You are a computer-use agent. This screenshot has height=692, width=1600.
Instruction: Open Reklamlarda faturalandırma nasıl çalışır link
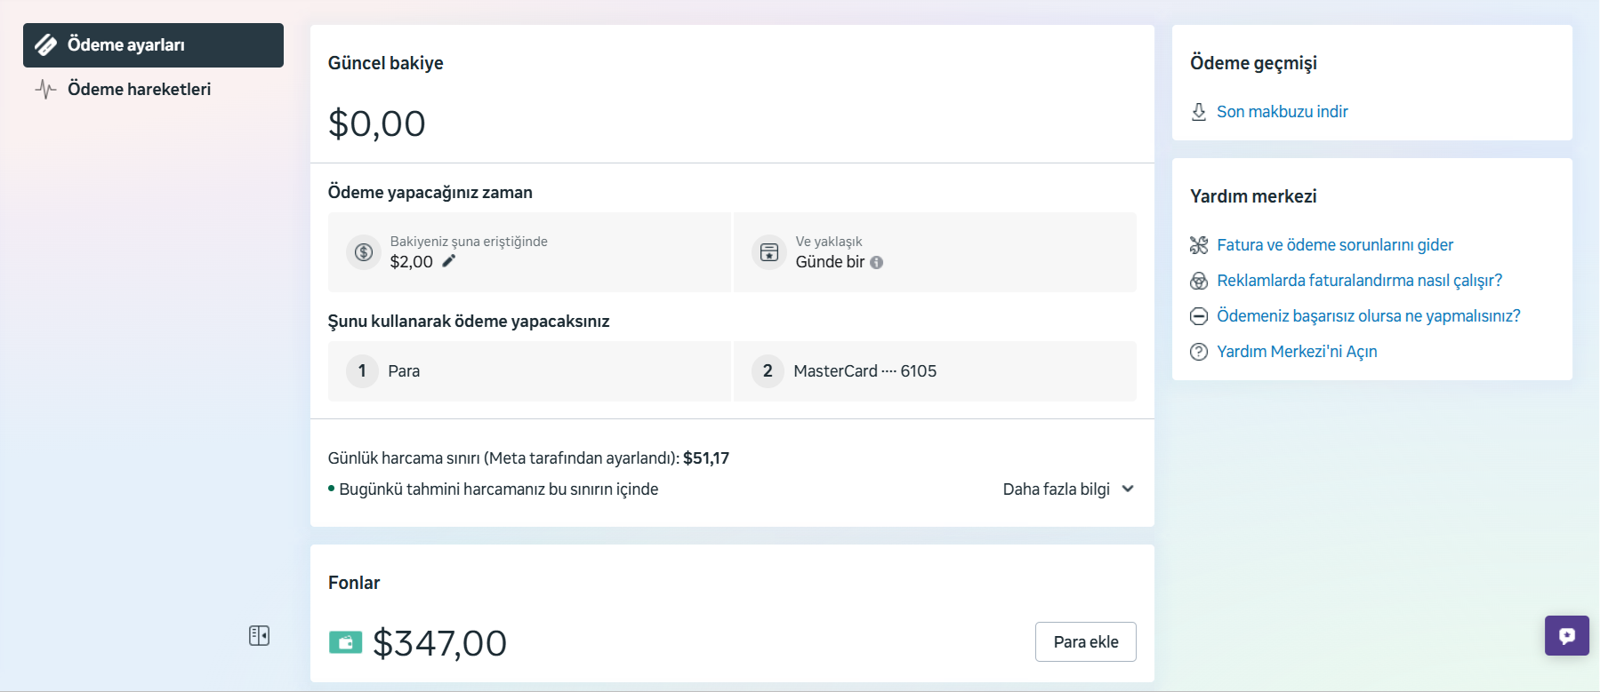click(x=1359, y=281)
